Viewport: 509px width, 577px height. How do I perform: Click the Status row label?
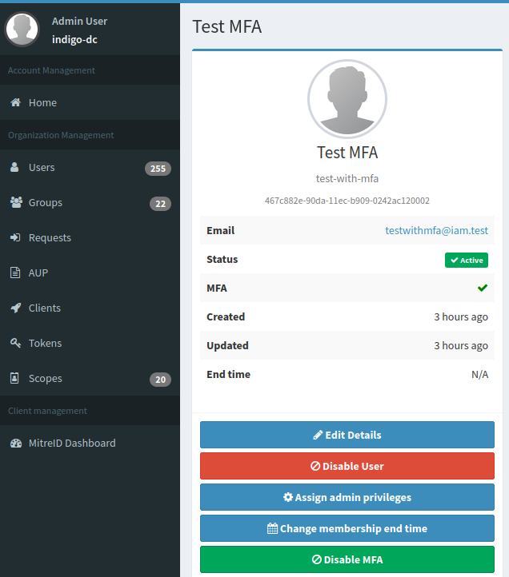pos(222,259)
